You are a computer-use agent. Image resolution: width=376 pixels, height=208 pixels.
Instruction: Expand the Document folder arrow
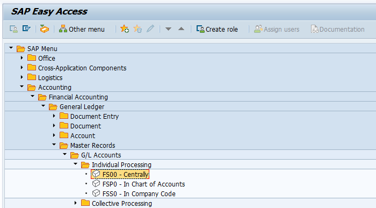(x=54, y=125)
